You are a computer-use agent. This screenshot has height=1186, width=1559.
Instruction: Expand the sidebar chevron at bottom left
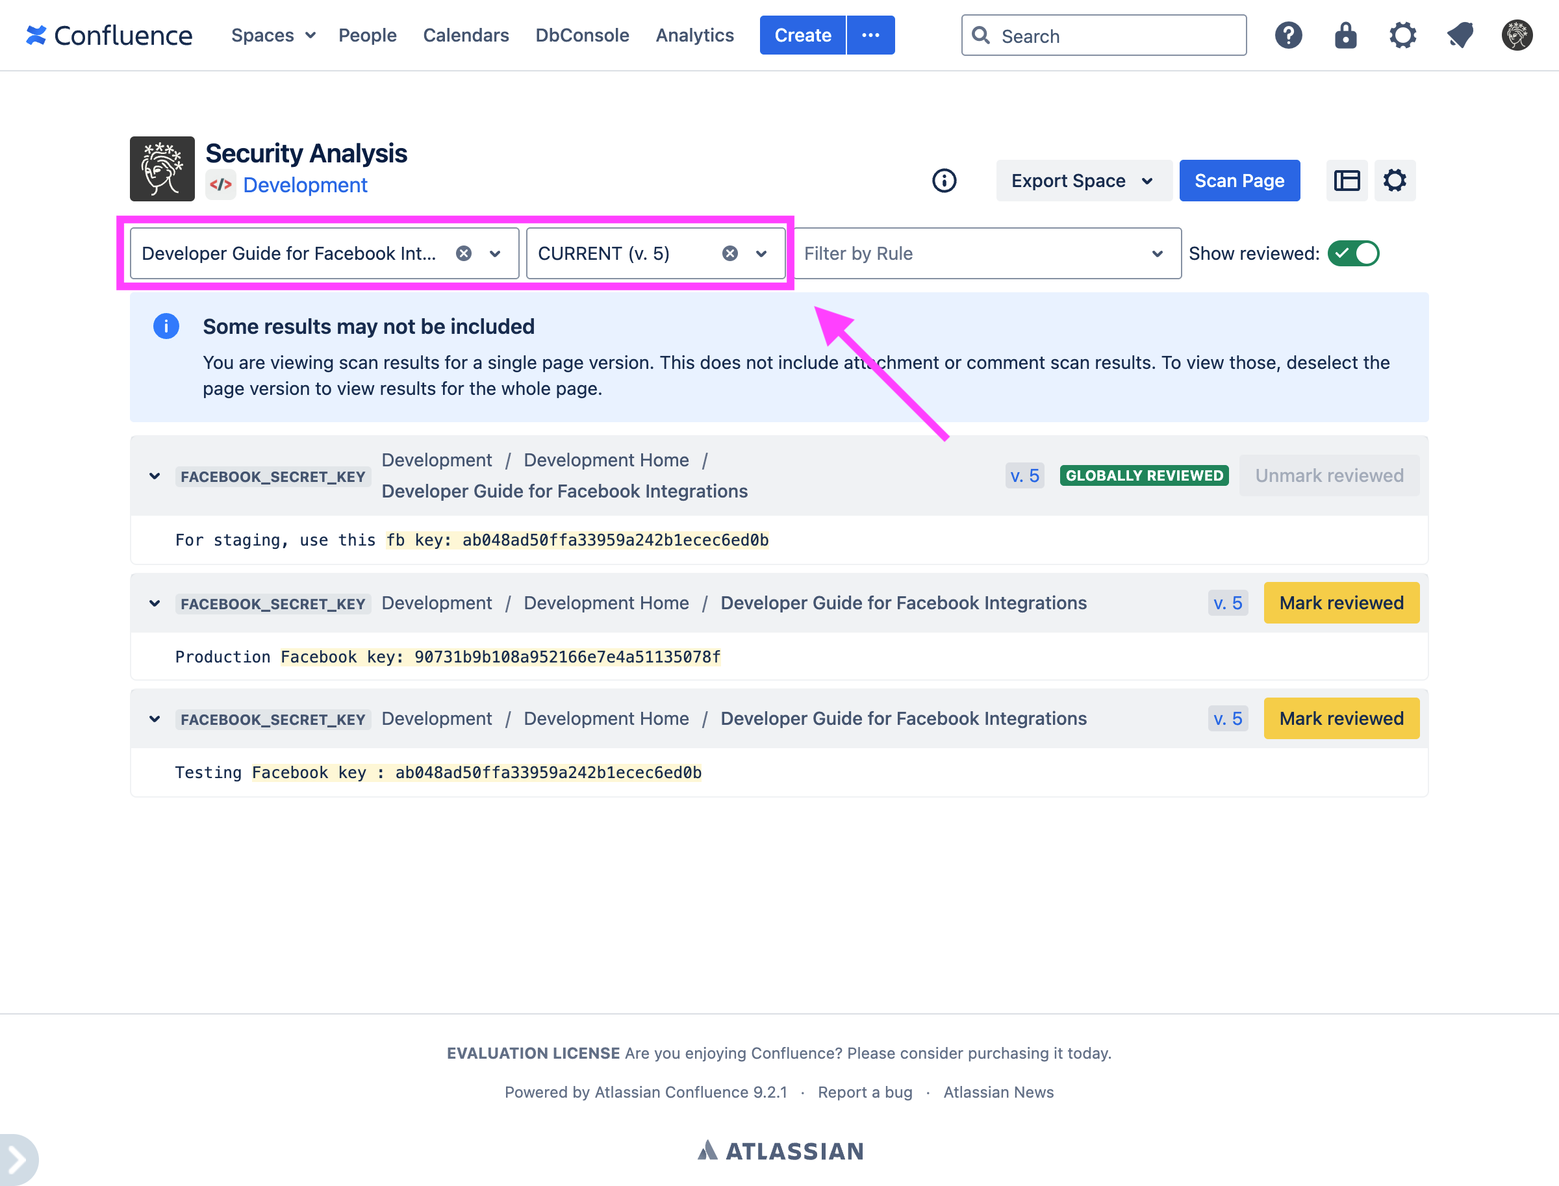tap(17, 1159)
